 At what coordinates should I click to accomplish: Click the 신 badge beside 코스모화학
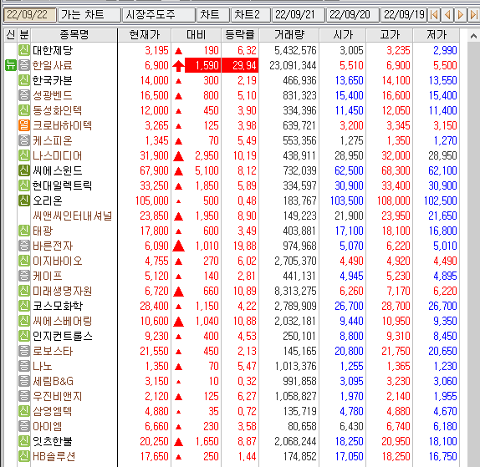[x=24, y=306]
